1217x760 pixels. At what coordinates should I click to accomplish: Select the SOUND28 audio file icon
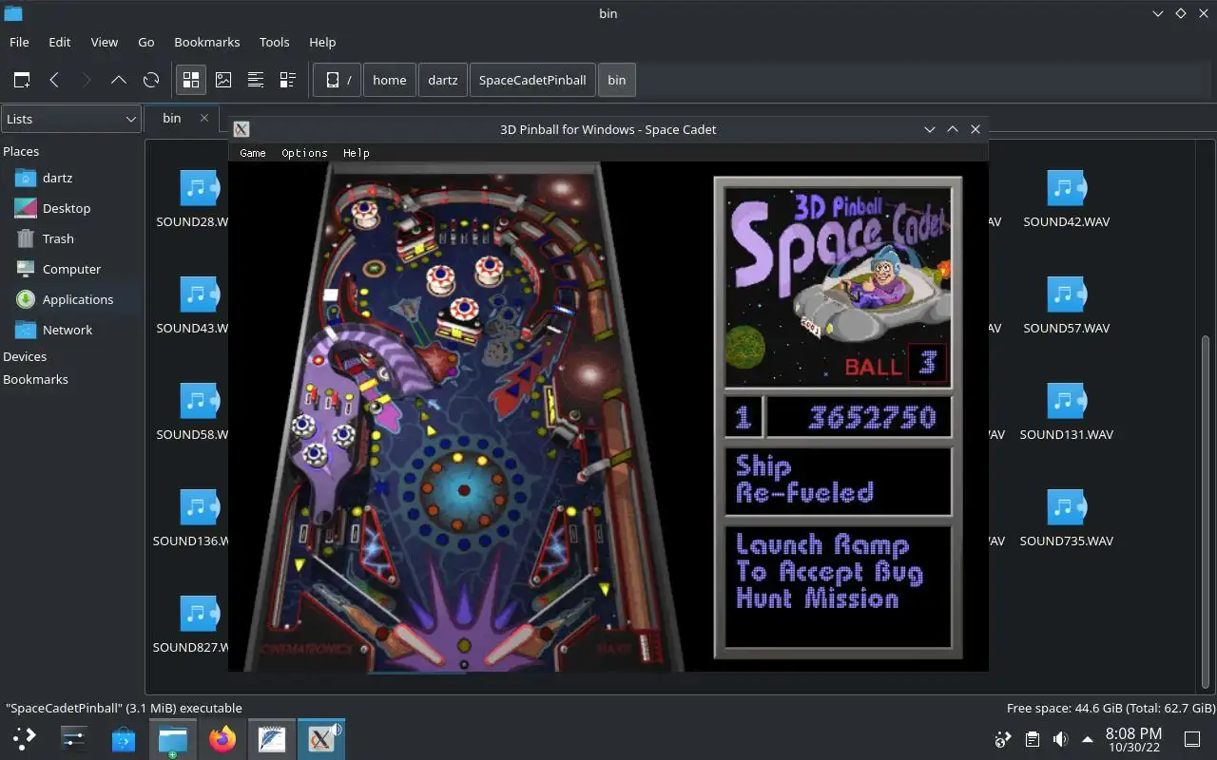199,188
